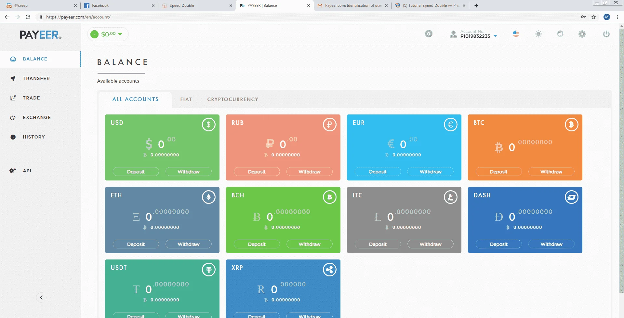624x318 pixels.
Task: Click the Trade chart icon
Action: 13,98
